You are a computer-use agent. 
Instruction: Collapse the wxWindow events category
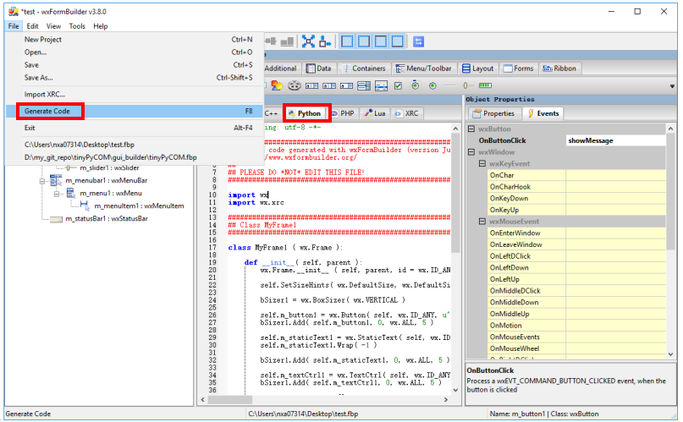[x=471, y=152]
